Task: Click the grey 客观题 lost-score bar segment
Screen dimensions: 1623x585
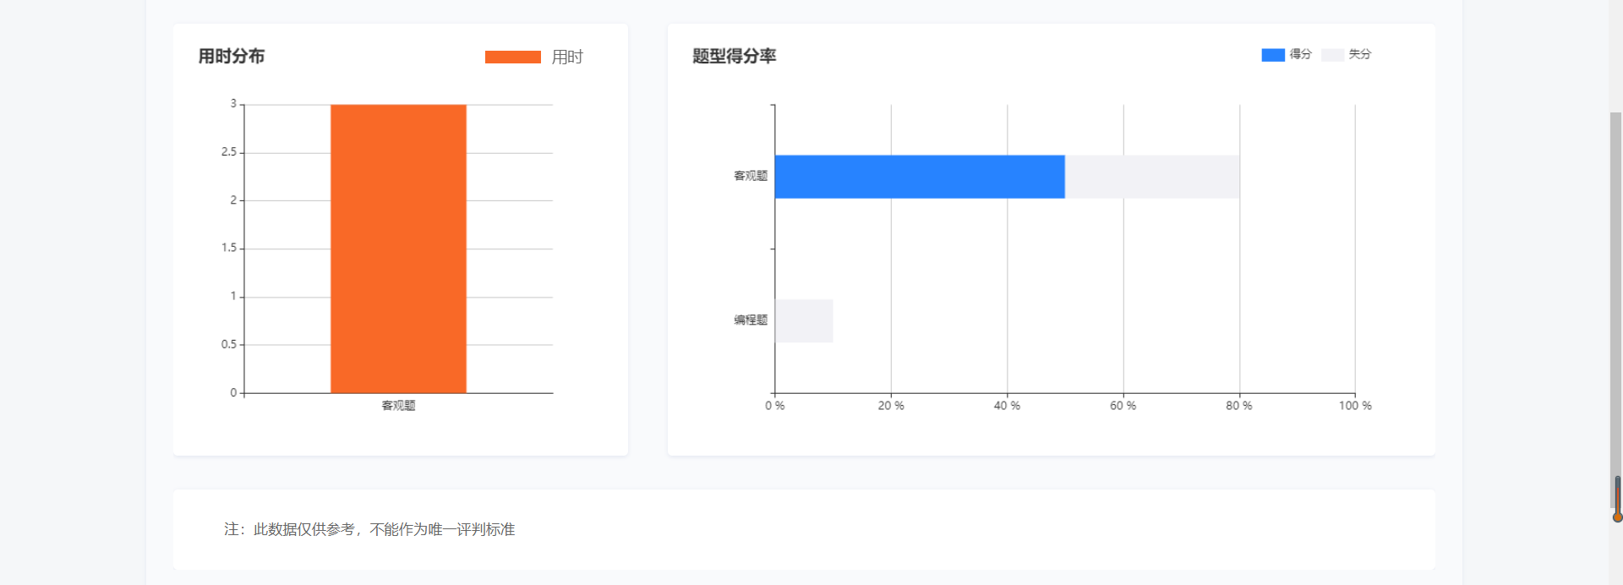Action: click(x=1152, y=177)
